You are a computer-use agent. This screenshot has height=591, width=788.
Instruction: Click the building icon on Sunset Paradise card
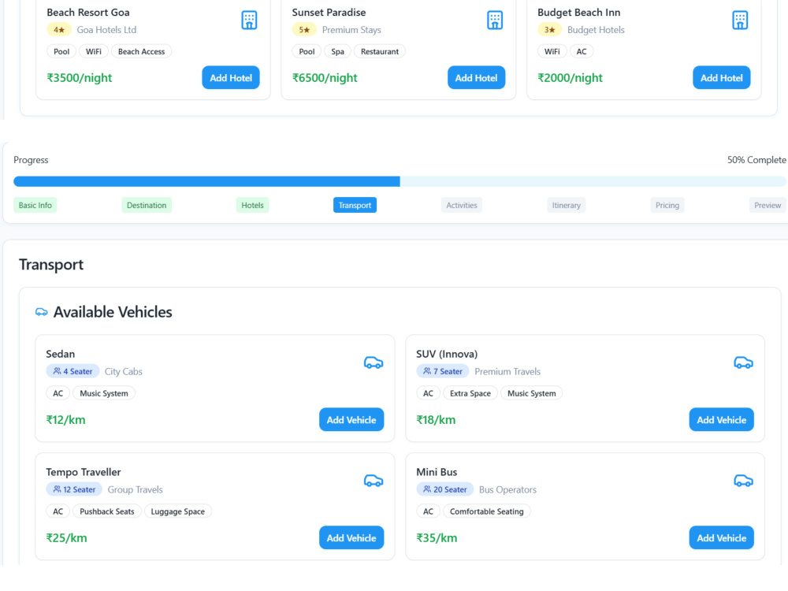pos(495,20)
